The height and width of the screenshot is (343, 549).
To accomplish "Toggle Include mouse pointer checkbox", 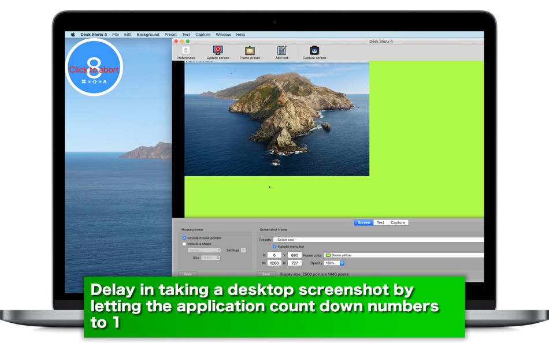I will point(184,238).
